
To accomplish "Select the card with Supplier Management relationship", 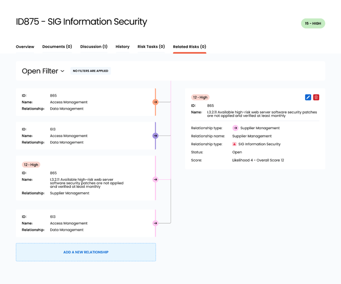I will (x=86, y=178).
